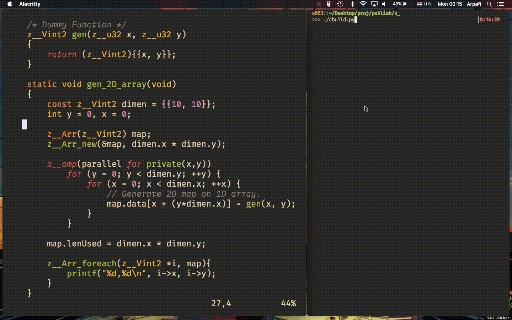512x320 pixels.
Task: Click the z__Vint2 gen function signature
Action: coord(107,34)
